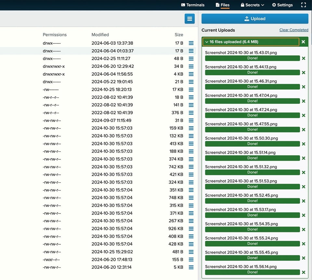Viewport: 312px width, 280px height.
Task: Open row menu for 2024-06-03 13:37:38 entry
Action: [x=191, y=43]
